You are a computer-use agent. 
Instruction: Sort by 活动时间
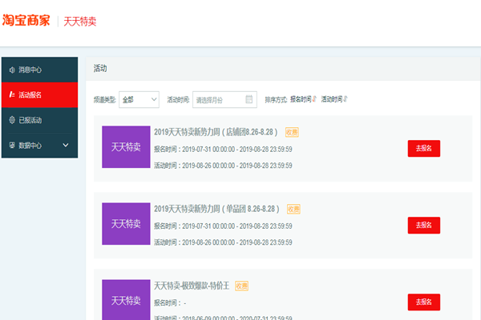[x=332, y=99]
